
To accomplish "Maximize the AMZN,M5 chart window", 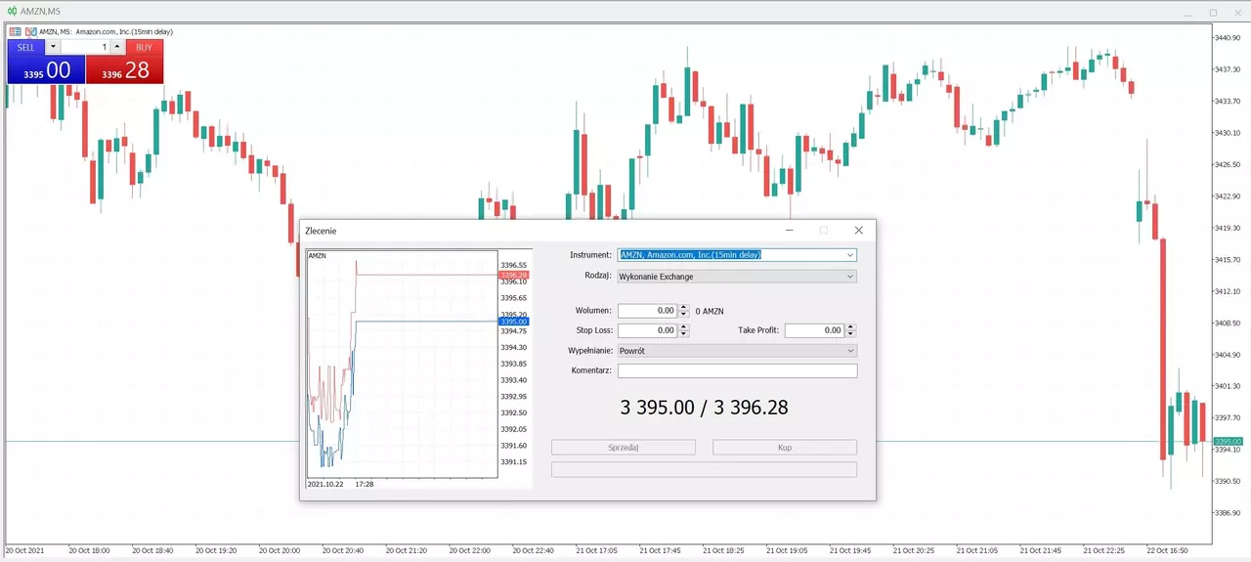I will click(1213, 12).
